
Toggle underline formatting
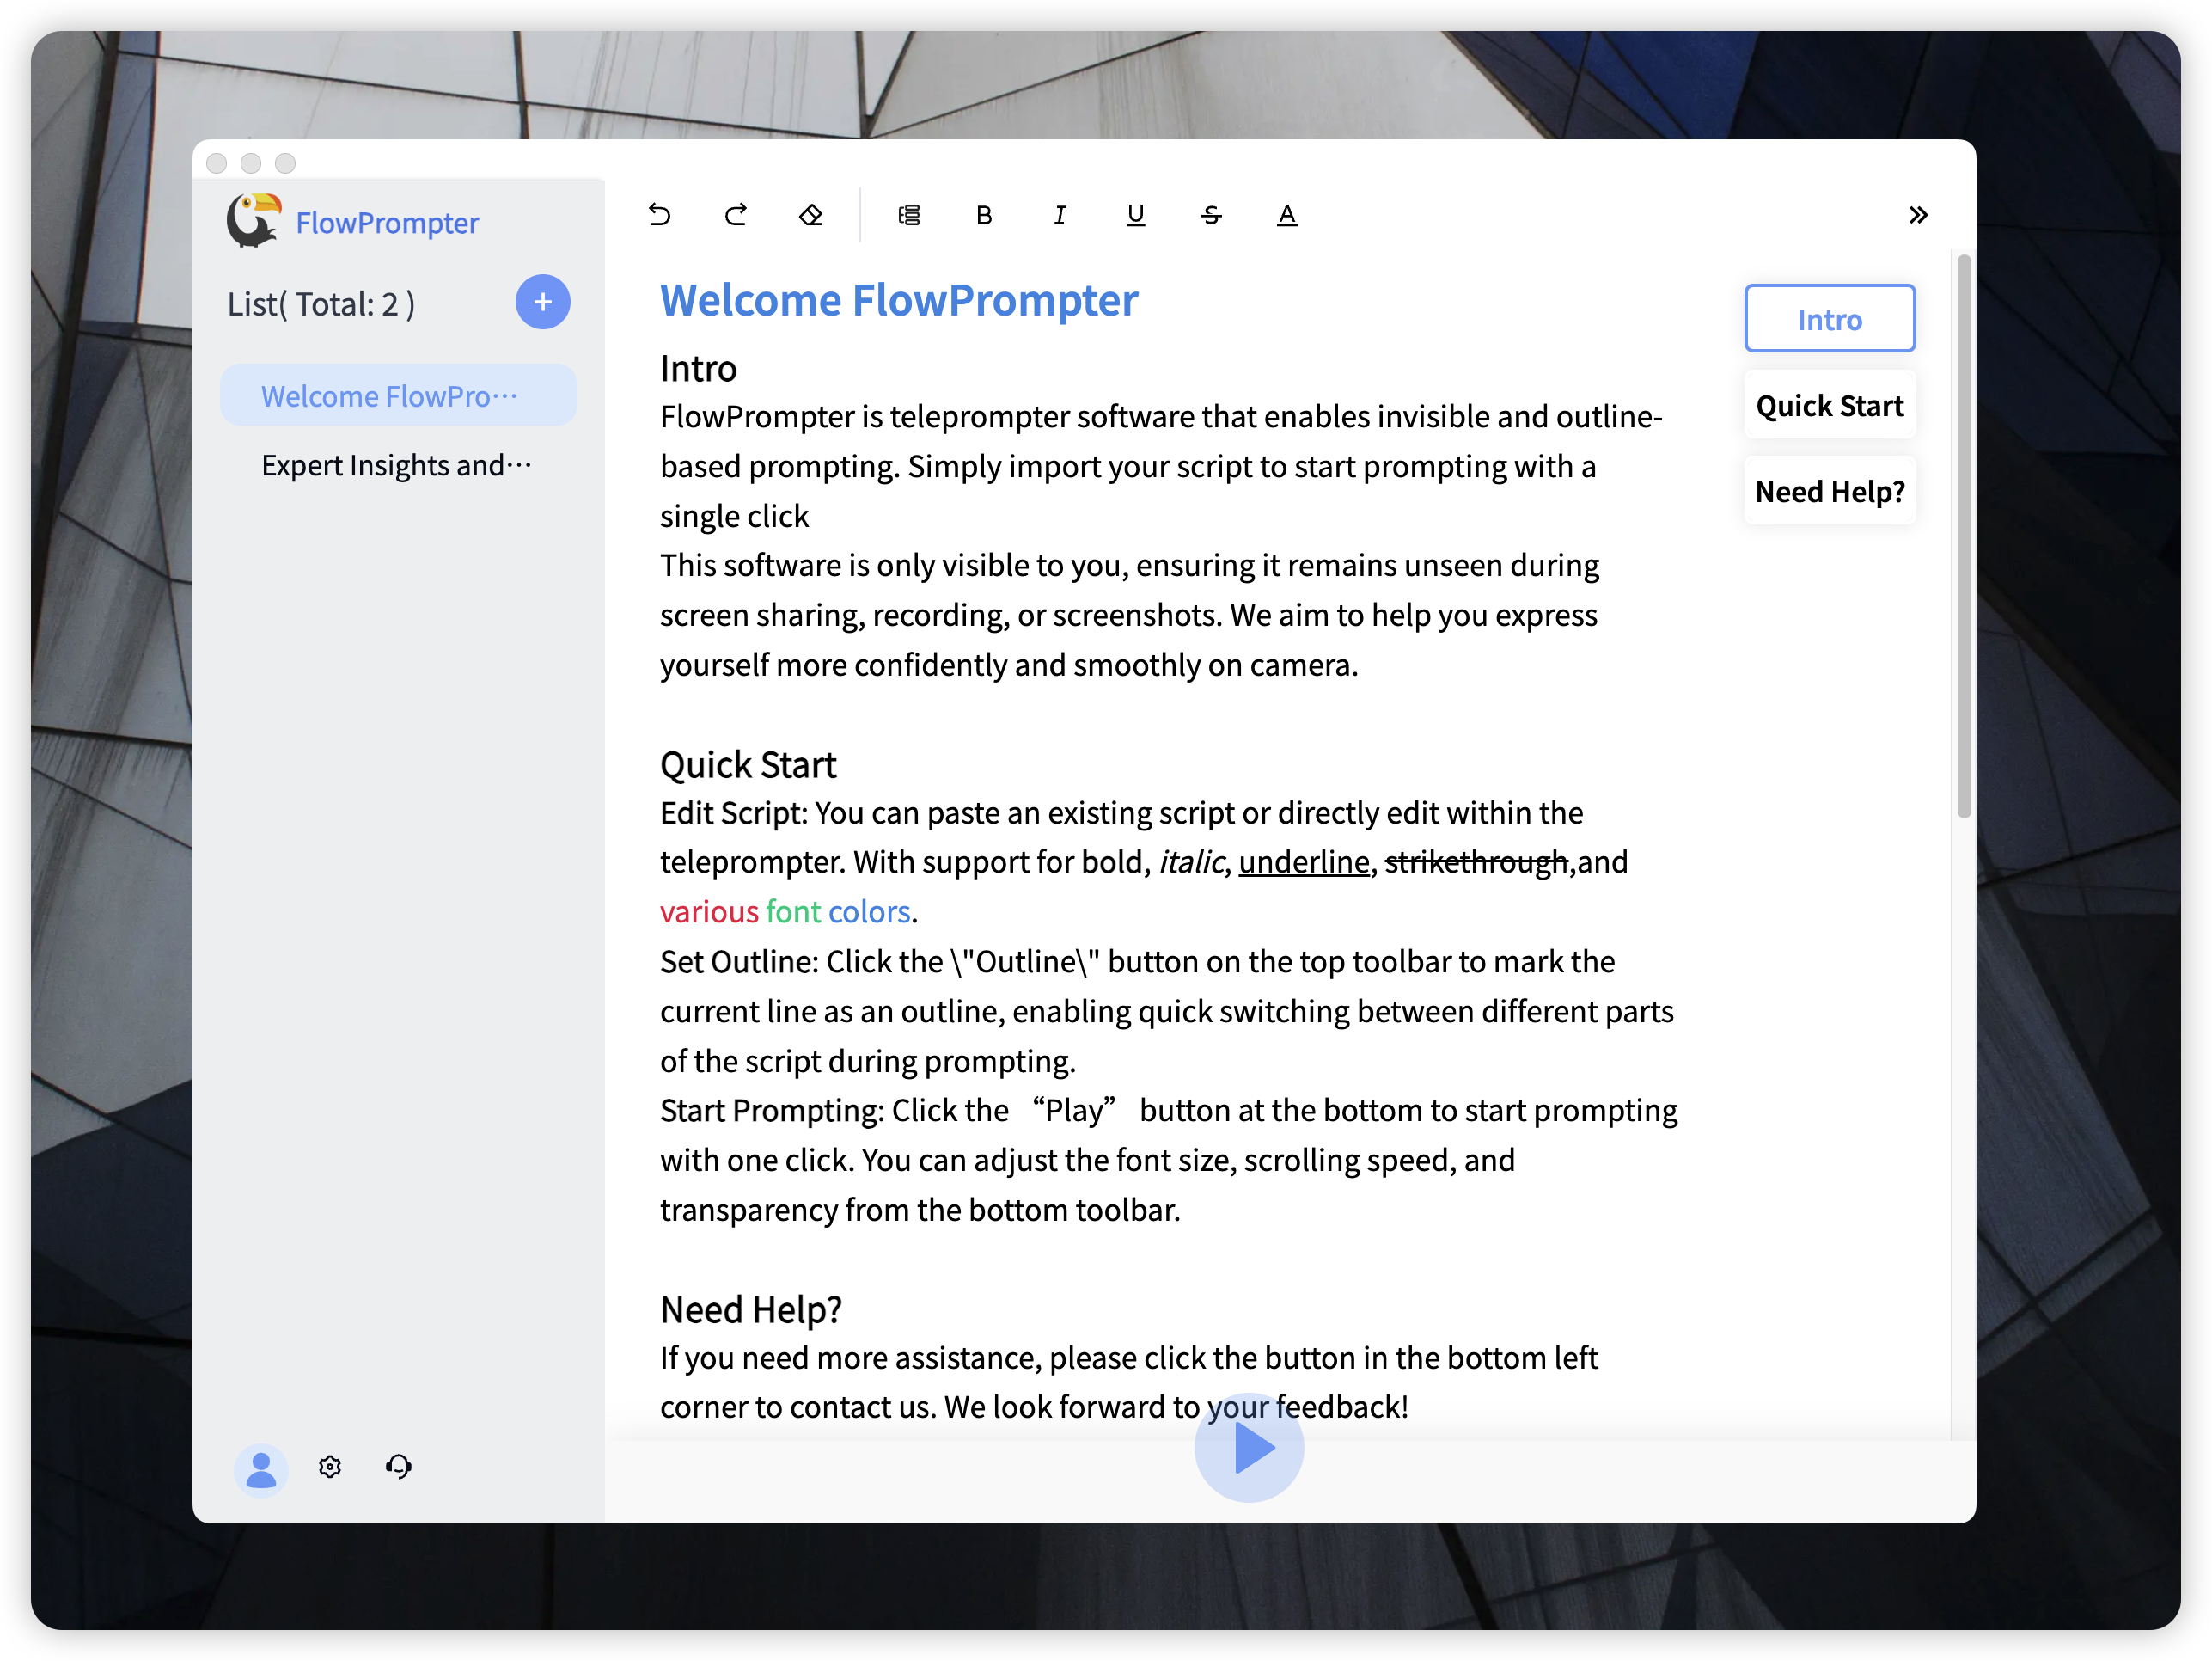(1135, 215)
